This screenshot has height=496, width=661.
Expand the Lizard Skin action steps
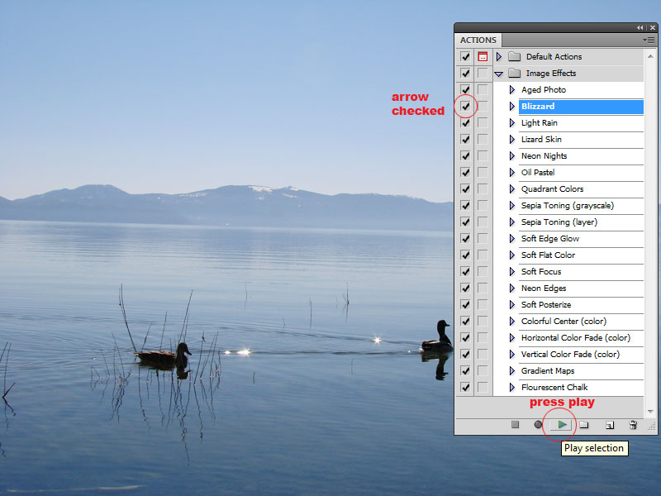511,139
